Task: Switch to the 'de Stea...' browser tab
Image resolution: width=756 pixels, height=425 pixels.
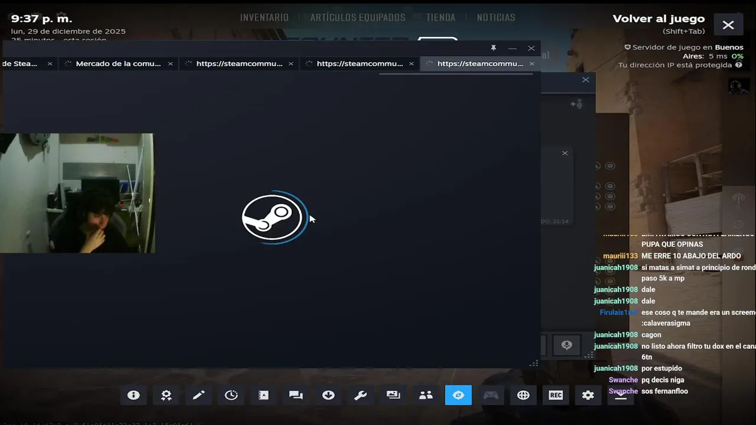Action: (20, 64)
